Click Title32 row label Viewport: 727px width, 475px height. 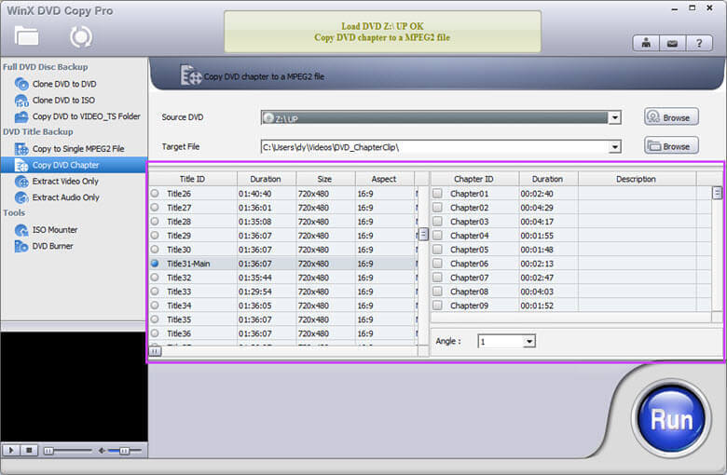click(179, 278)
